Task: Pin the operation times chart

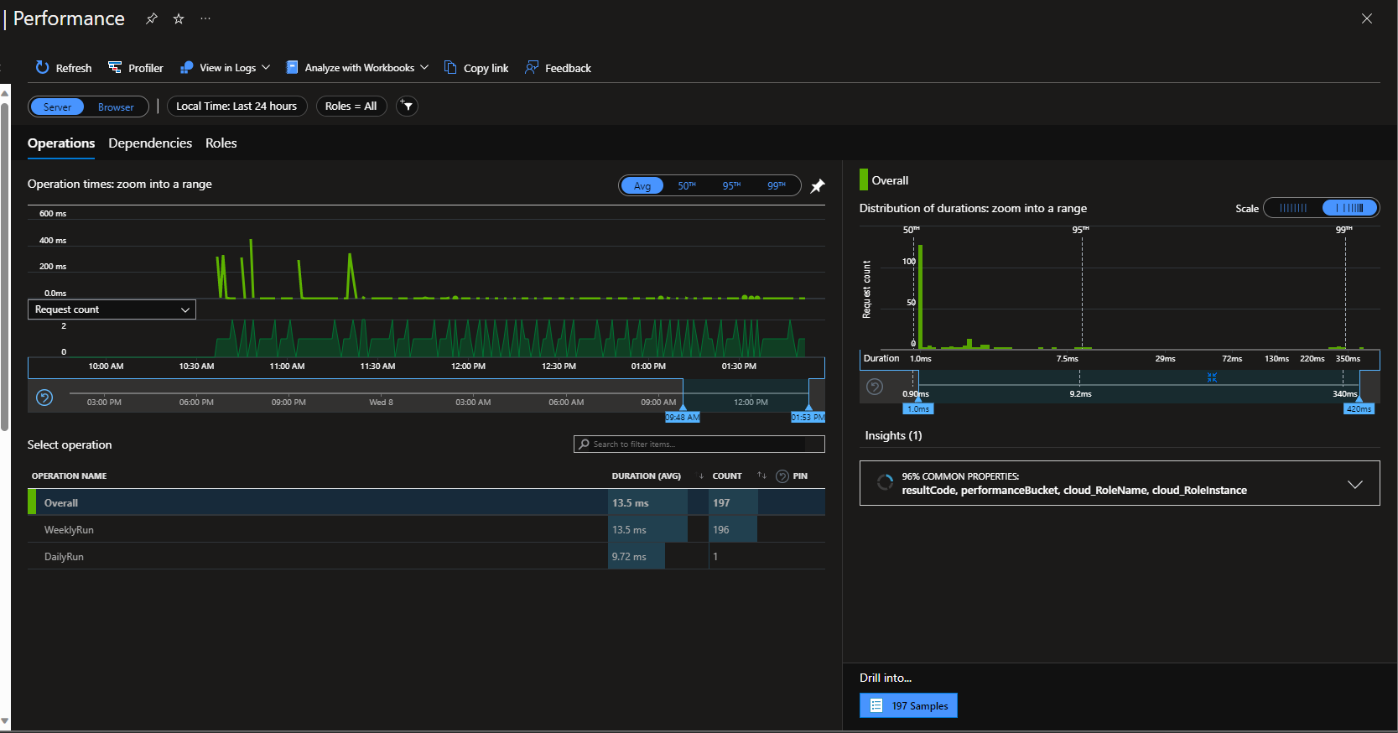Action: point(818,185)
